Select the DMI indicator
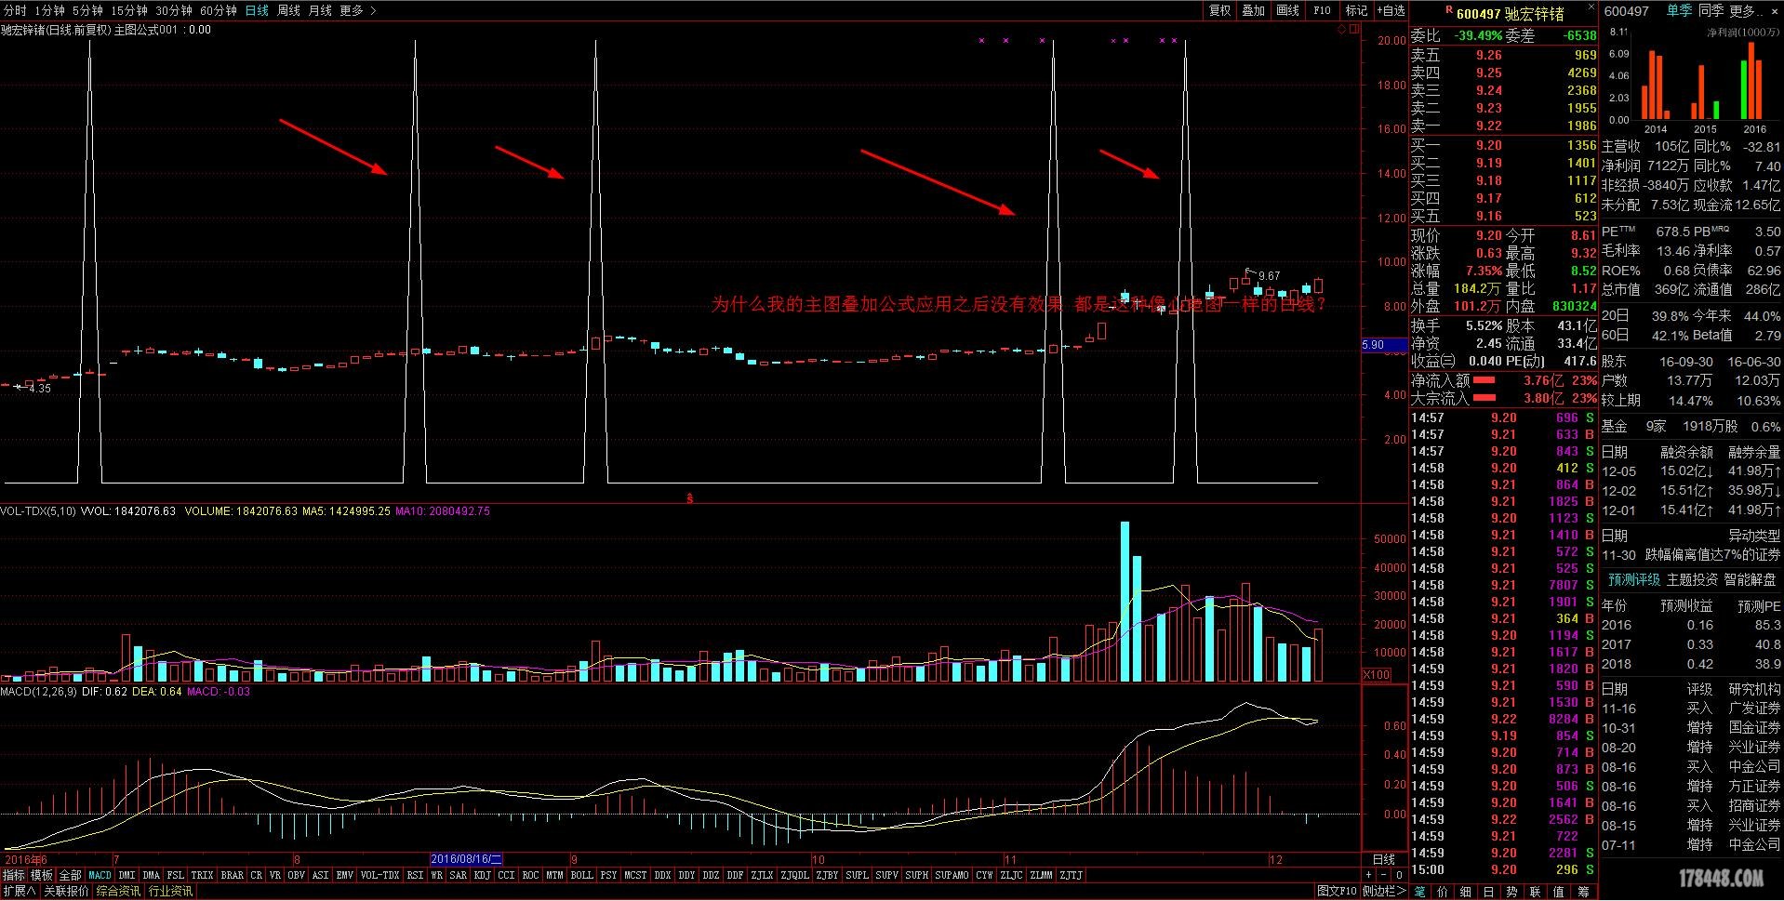Image resolution: width=1784 pixels, height=901 pixels. (126, 875)
